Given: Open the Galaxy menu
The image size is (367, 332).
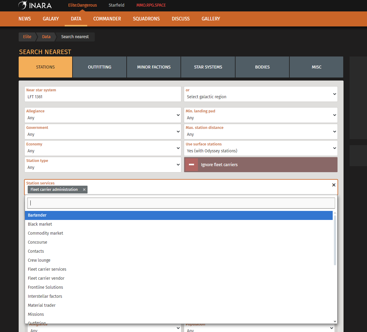Looking at the screenshot, I should (51, 19).
